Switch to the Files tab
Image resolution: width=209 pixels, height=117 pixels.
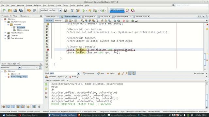click(15, 16)
